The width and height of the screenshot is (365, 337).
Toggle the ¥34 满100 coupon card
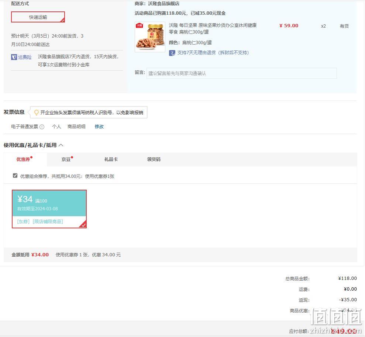coord(49,209)
